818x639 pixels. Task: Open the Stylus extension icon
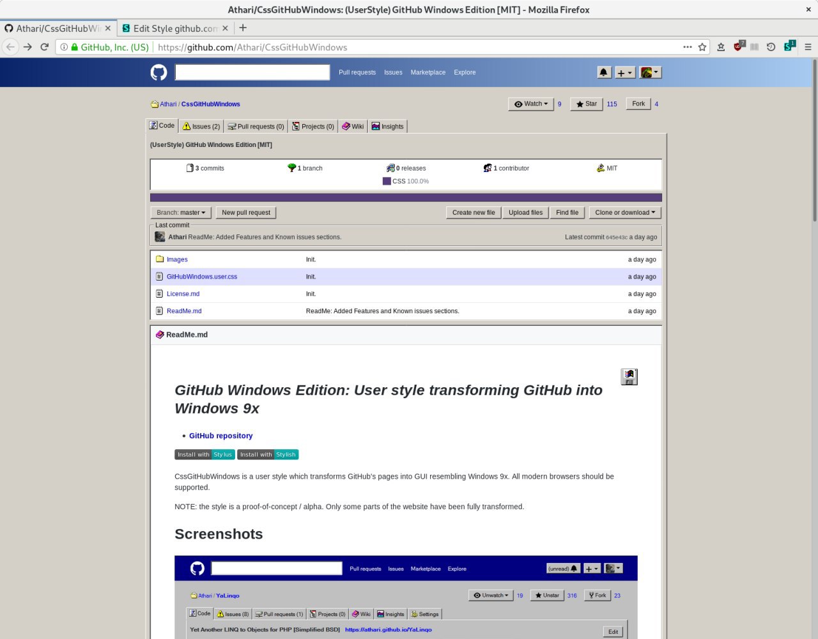[790, 47]
